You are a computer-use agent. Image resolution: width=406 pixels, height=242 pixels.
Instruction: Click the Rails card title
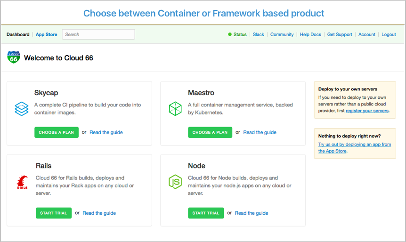43,166
